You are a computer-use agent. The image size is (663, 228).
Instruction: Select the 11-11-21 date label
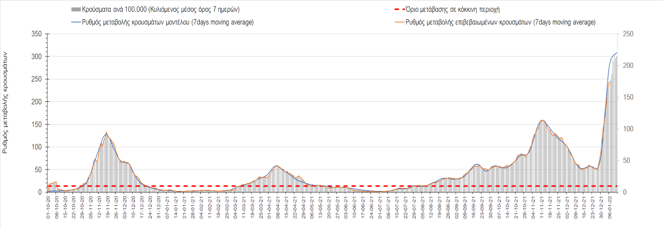[x=542, y=207]
